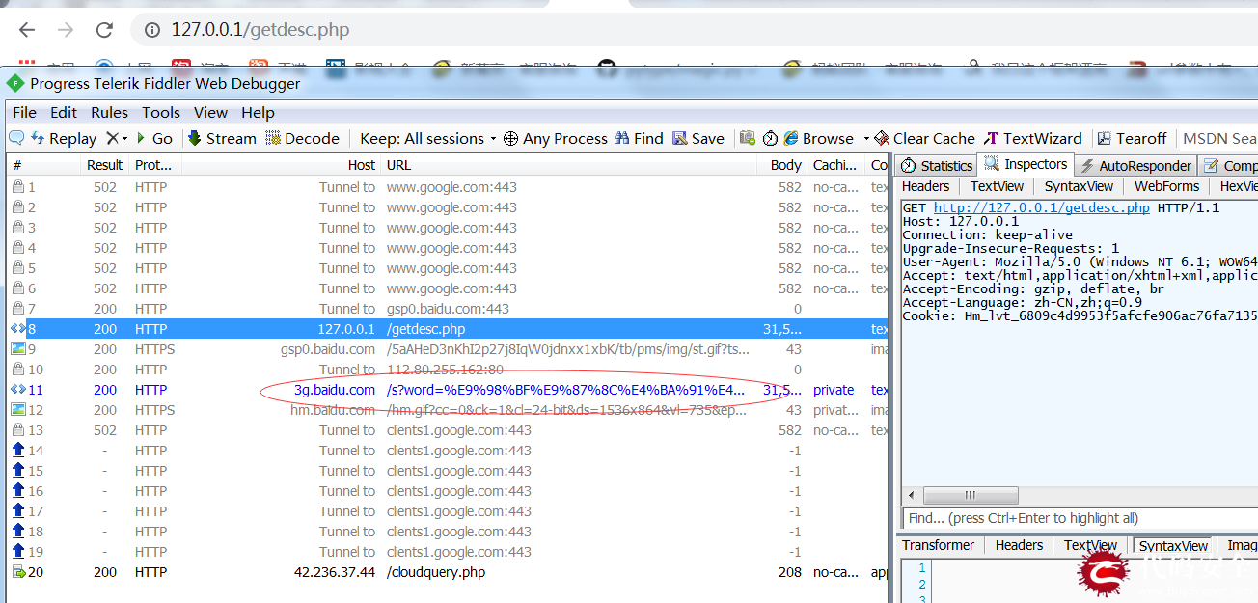Click the Tearoff toolbar button
Screen dimensions: 1258x603
1133,138
